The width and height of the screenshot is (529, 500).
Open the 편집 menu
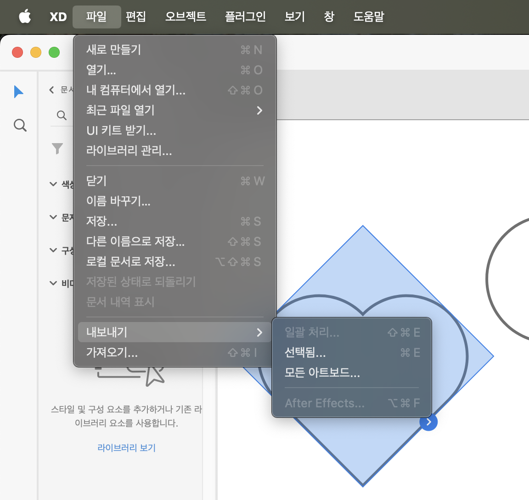(135, 17)
